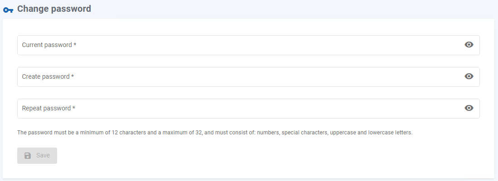Screen dimensions: 498x181
Task: Click the "Repeat password" label text
Action: [46, 109]
